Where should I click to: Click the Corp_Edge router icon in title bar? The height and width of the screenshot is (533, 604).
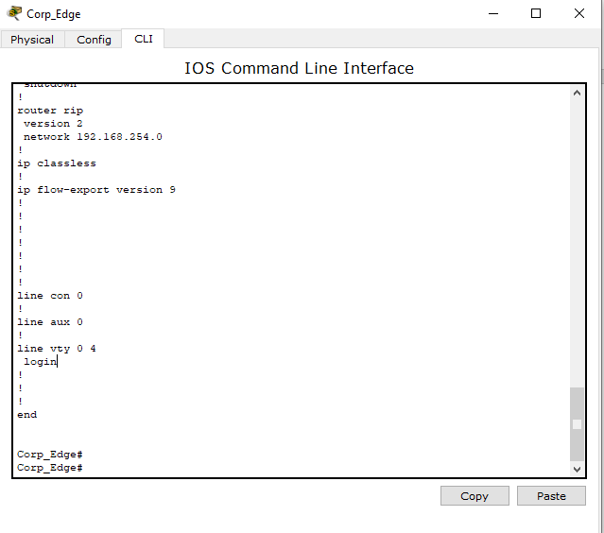[x=14, y=14]
